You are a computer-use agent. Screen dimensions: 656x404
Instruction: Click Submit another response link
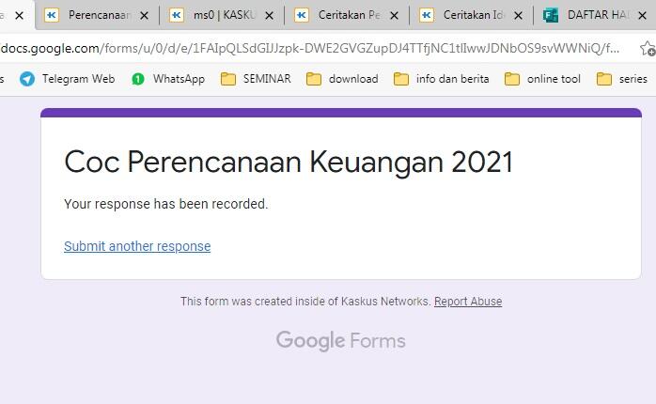137,246
